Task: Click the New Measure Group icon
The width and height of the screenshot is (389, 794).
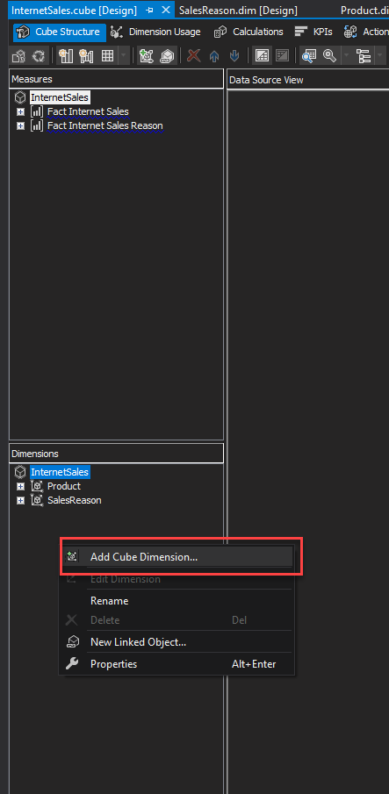Action: click(x=86, y=55)
